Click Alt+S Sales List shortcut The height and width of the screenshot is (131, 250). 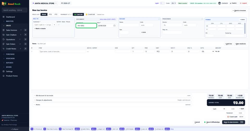[x=141, y=129]
